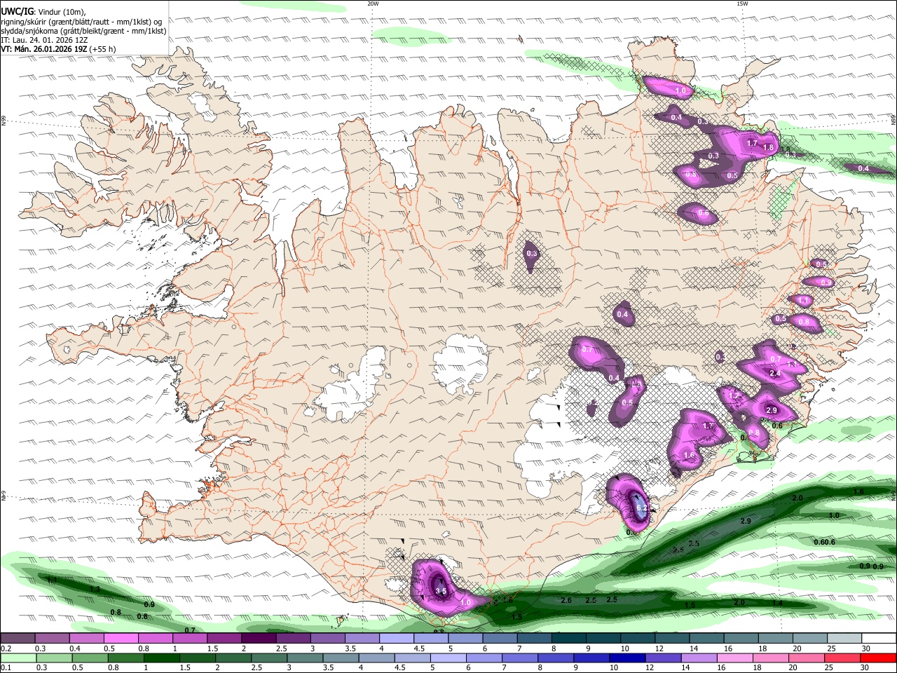Click the "0.2" label in the top legend row
The height and width of the screenshot is (673, 897).
[6, 648]
